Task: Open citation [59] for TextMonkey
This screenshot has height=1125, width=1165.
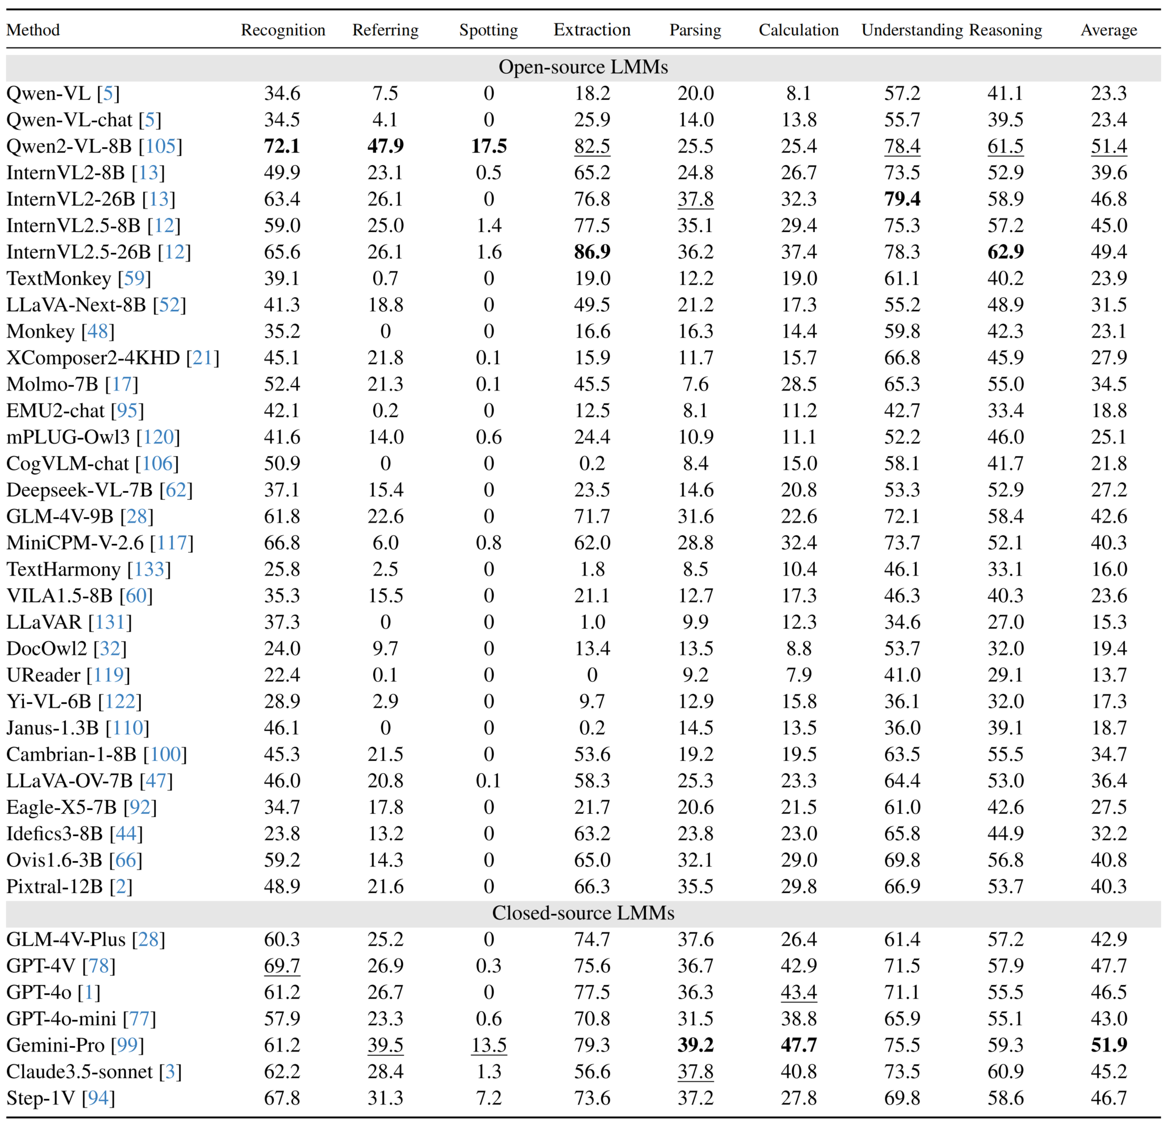Action: tap(134, 278)
